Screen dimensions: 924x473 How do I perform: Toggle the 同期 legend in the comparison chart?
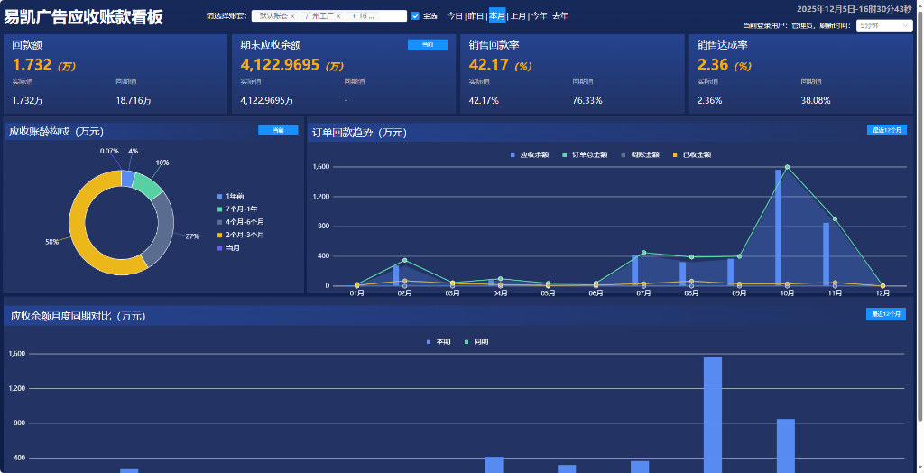pos(476,341)
